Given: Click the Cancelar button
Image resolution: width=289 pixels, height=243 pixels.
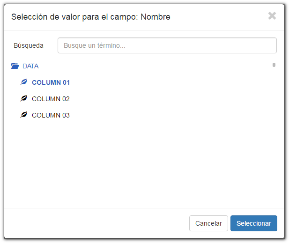Looking at the screenshot, I should point(208,223).
